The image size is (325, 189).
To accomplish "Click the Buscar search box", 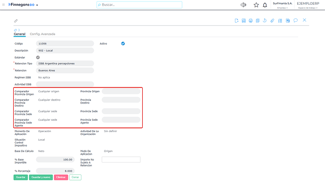I will click(139, 5).
